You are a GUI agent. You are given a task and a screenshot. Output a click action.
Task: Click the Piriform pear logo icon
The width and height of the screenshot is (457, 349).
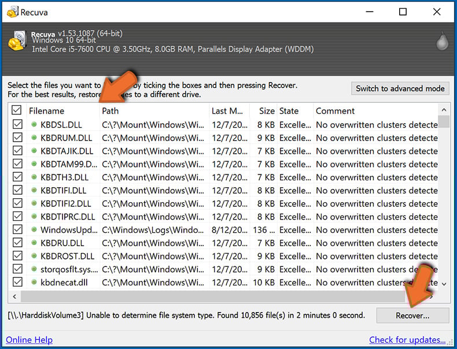pyautogui.click(x=442, y=42)
